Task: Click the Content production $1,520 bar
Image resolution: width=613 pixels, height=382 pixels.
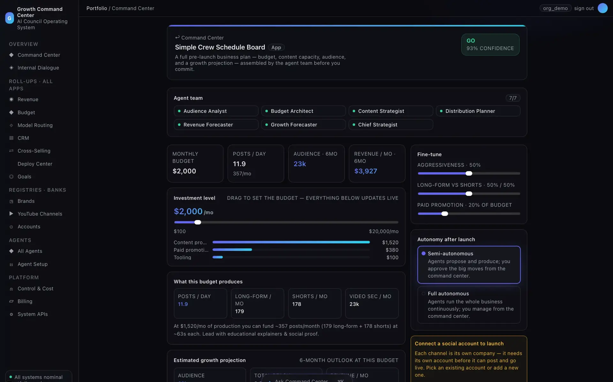Action: point(291,242)
